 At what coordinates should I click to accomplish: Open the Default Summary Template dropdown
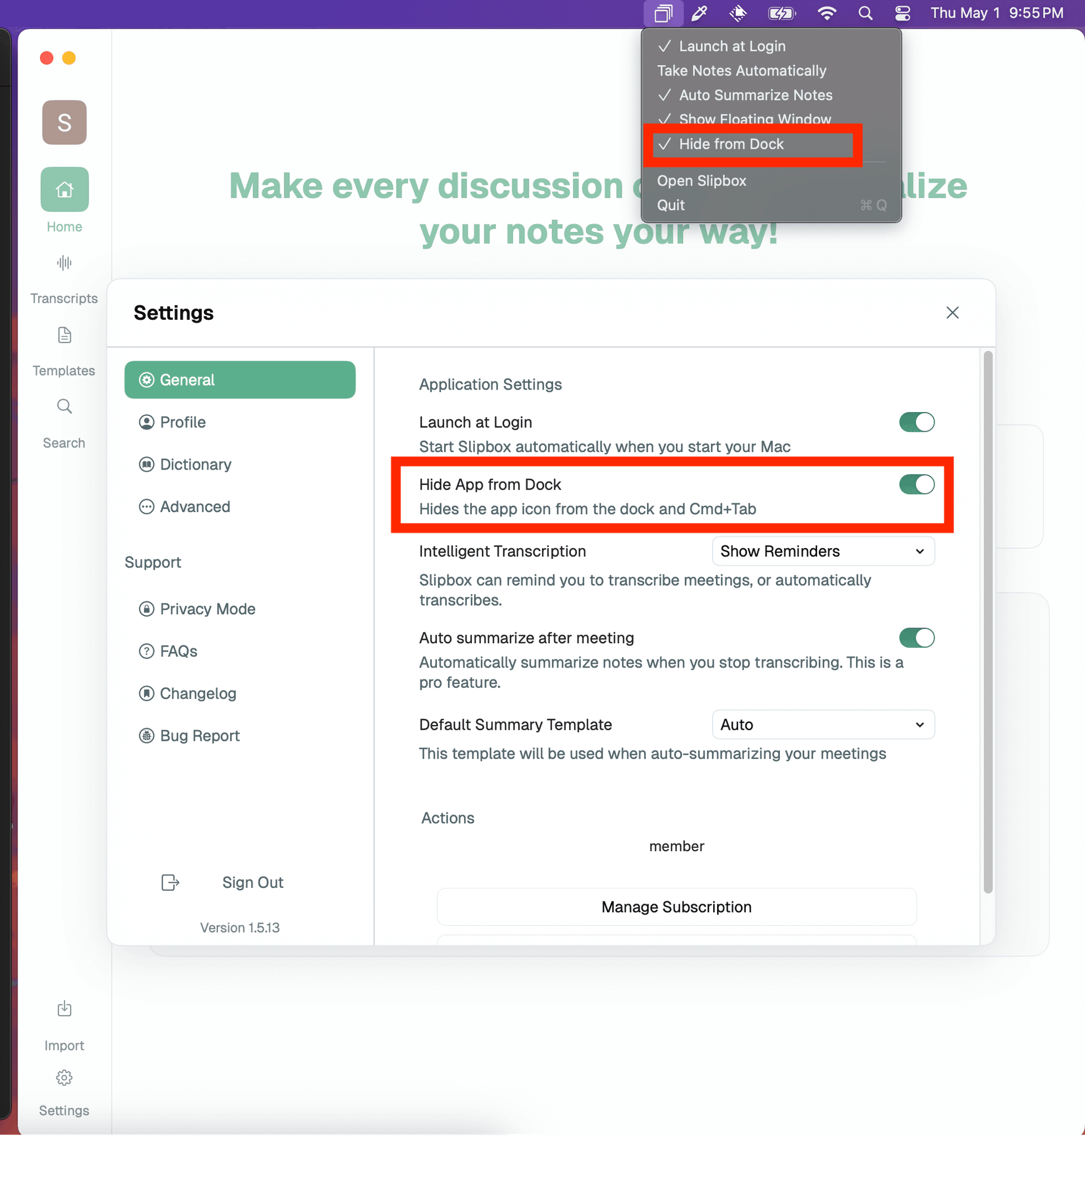[x=822, y=725]
